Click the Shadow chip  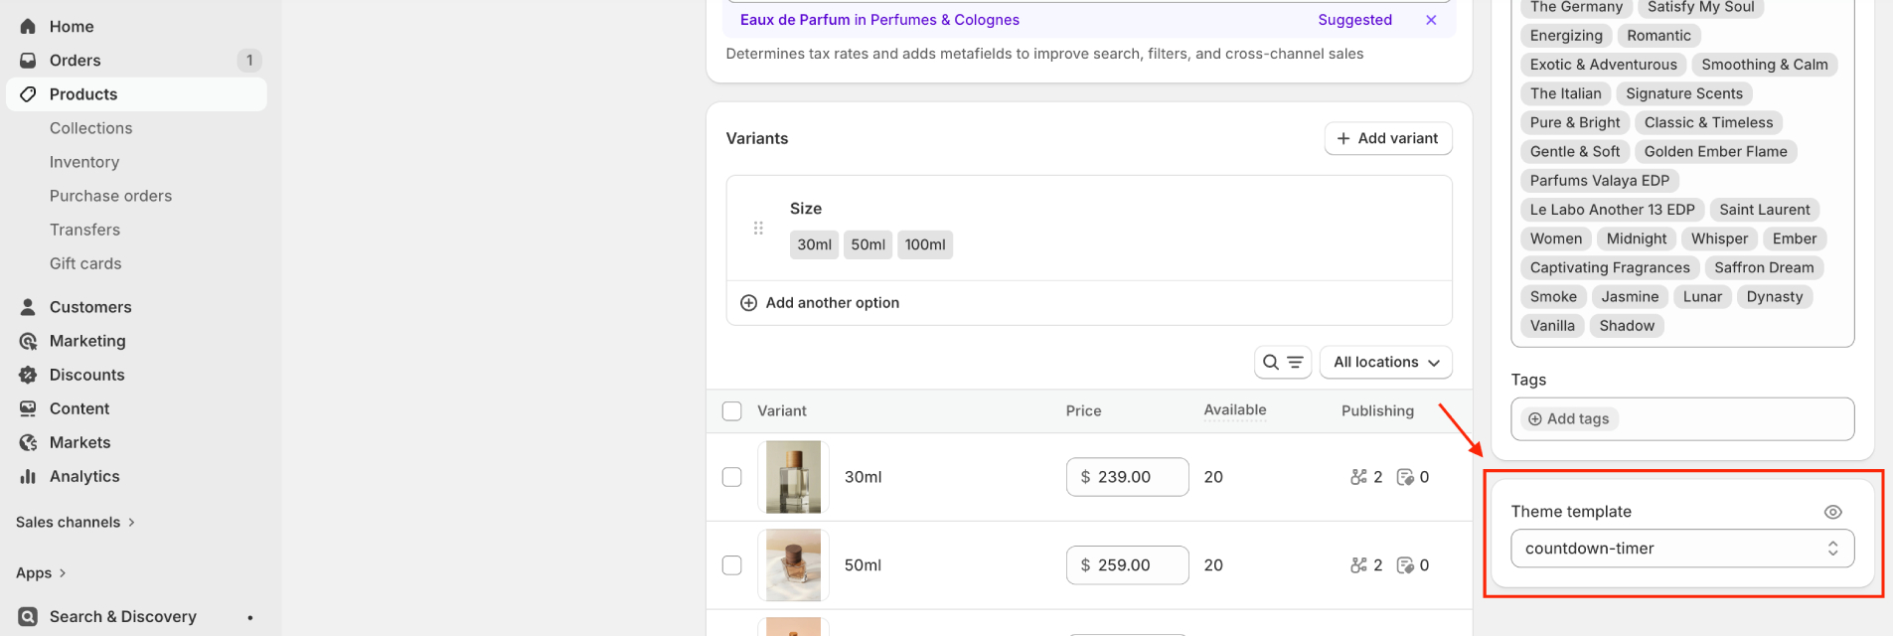[x=1627, y=326]
